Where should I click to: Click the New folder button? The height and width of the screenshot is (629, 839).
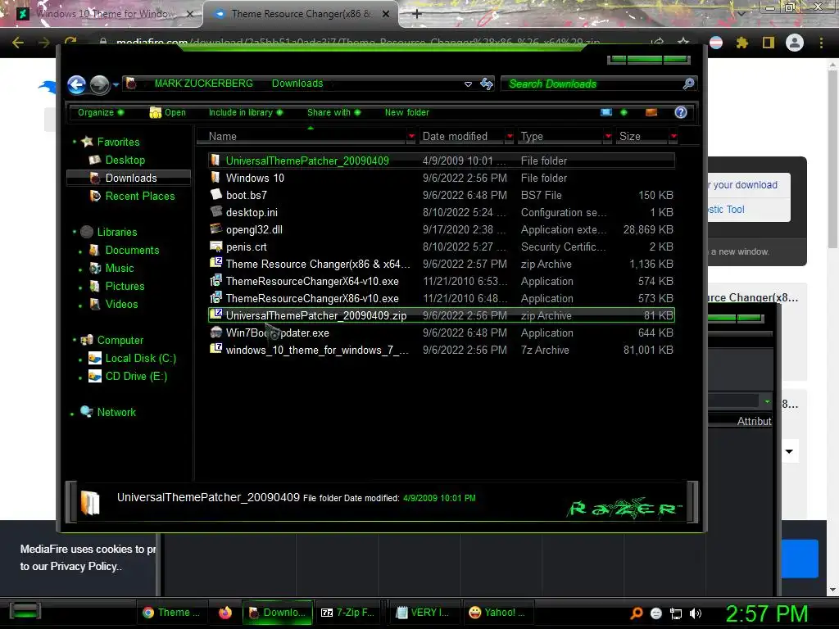[x=406, y=112]
